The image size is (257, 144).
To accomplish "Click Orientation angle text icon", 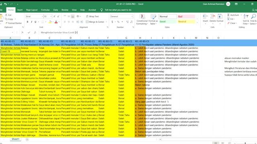I will (78, 16).
